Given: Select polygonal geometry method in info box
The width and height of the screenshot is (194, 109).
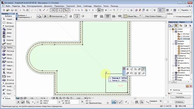Looking at the screenshot, I should 71,16.
